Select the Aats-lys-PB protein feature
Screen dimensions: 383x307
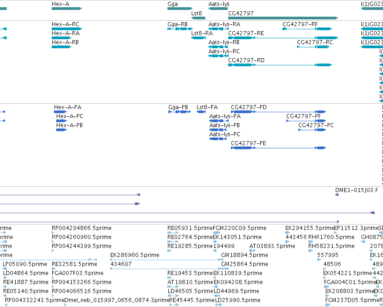pyautogui.click(x=218, y=130)
